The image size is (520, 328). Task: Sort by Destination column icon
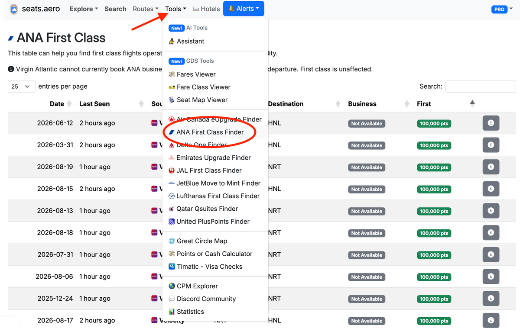point(338,104)
